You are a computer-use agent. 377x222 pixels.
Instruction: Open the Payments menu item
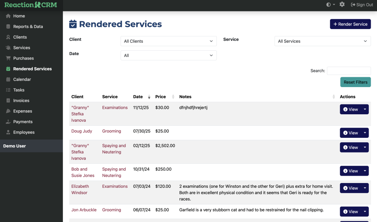click(x=23, y=122)
